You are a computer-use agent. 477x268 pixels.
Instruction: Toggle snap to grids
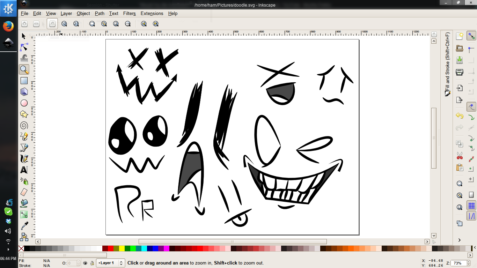click(x=471, y=206)
